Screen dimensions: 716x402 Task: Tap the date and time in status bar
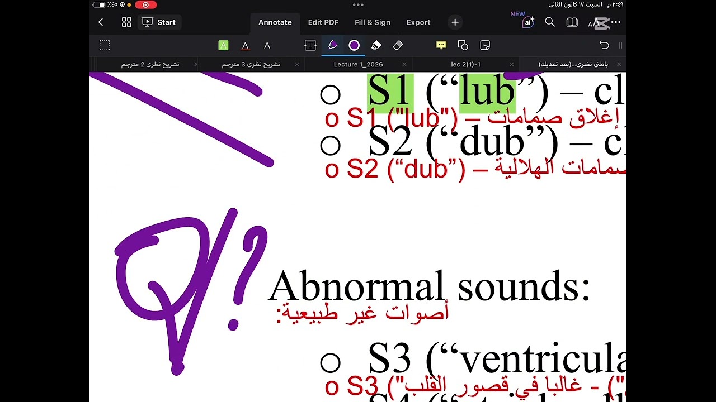coord(585,4)
